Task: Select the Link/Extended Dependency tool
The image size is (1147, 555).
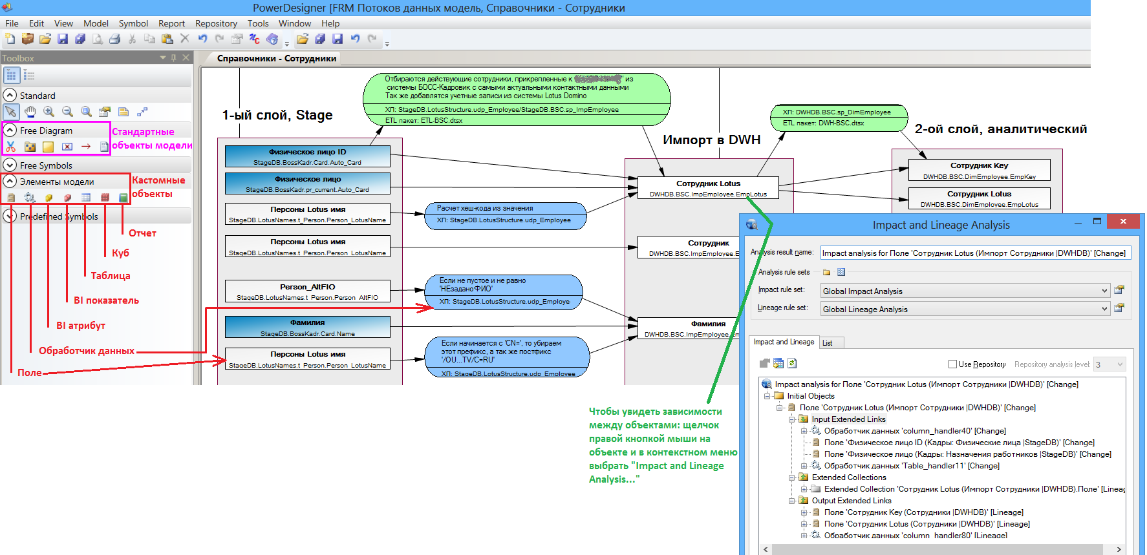Action: [142, 112]
